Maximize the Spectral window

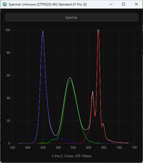(x=124, y=4)
